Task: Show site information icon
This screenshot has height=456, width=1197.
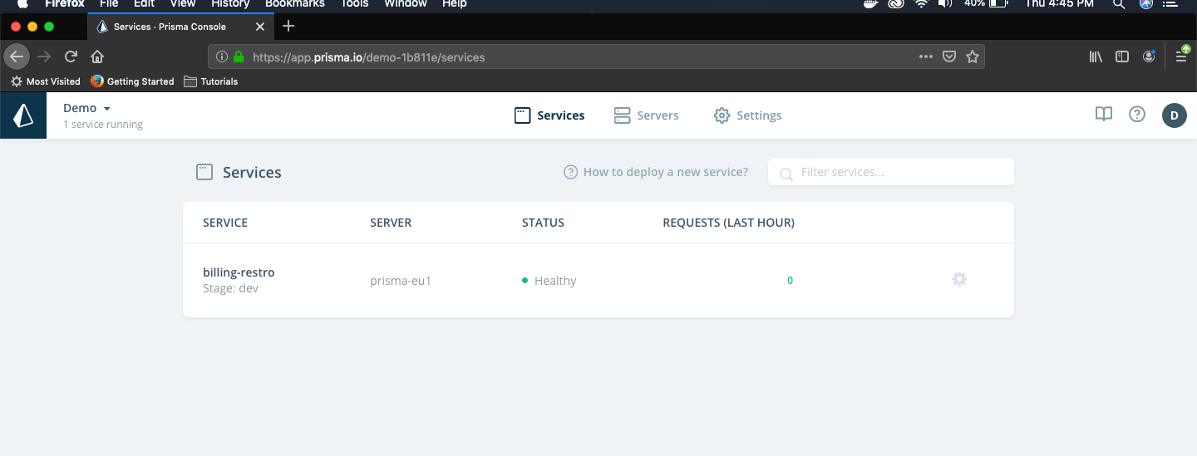Action: pyautogui.click(x=222, y=57)
